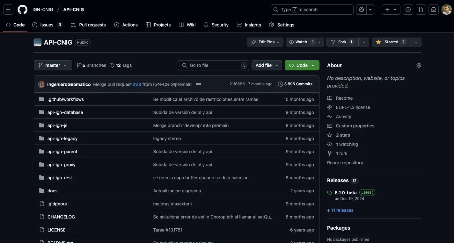Screen dimensions: 454x243
Task: Open the api-ign-rest folder
Action: [x=60, y=178]
